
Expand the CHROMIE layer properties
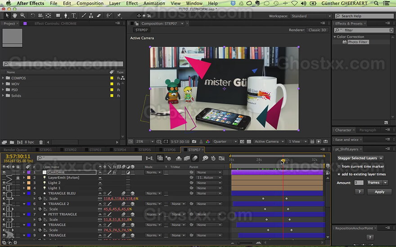pos(24,172)
